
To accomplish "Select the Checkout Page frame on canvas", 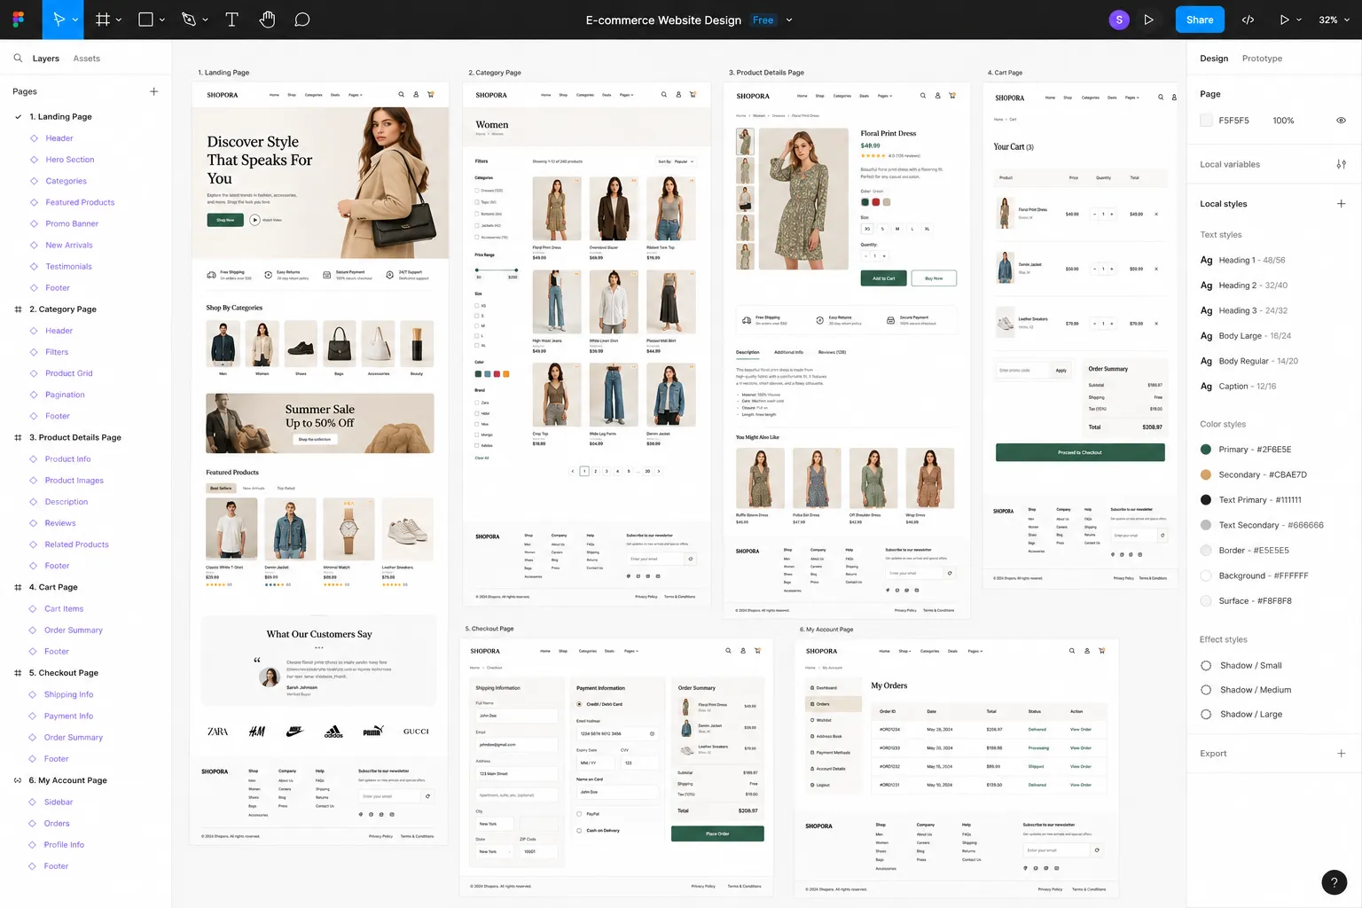I will pos(617,768).
